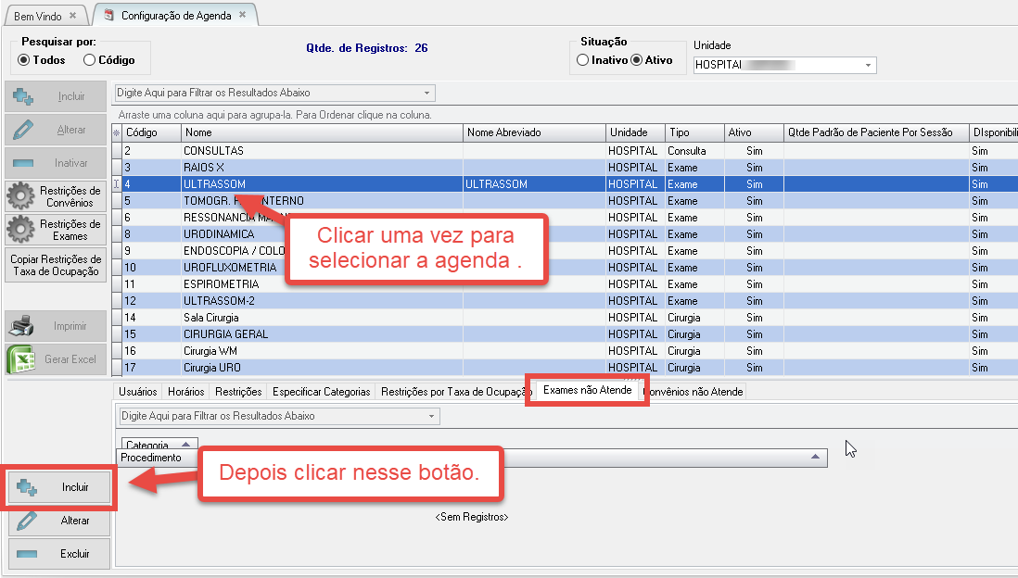
Task: Click the Inativar minus icon button
Action: pyautogui.click(x=25, y=163)
